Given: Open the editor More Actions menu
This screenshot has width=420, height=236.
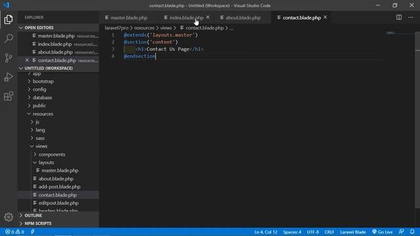Looking at the screenshot, I should 411,18.
